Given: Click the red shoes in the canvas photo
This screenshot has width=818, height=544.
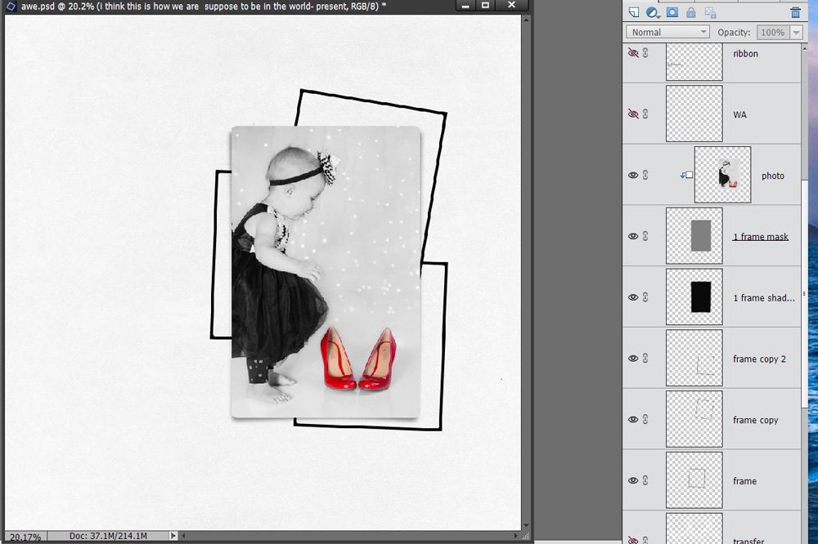Looking at the screenshot, I should [x=358, y=359].
